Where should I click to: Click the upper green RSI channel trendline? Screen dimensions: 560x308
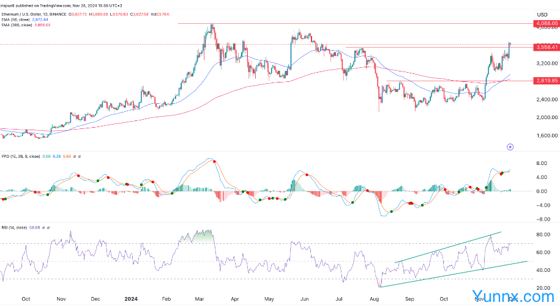pos(448,248)
